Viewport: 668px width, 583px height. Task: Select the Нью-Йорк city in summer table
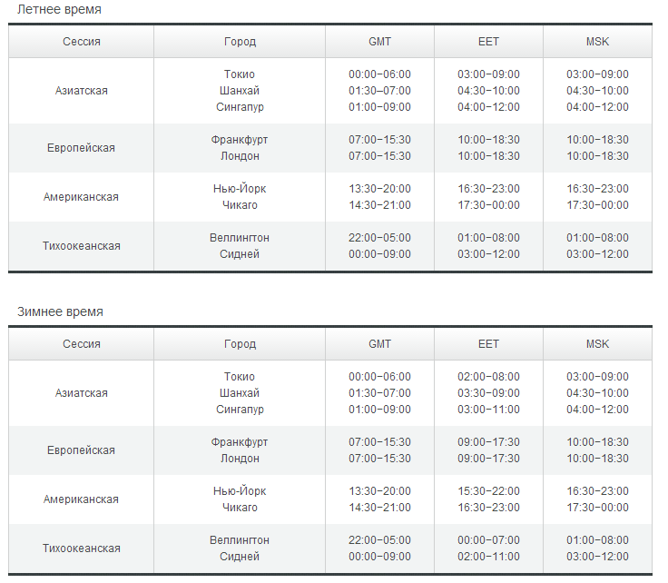point(240,189)
